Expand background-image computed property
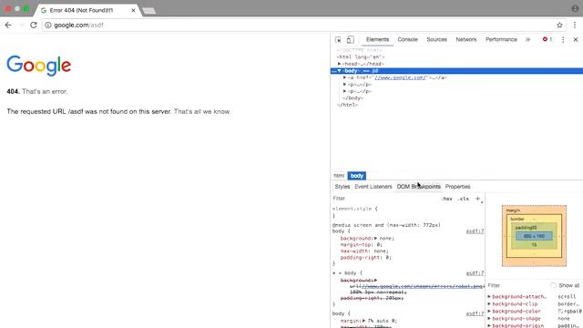 [489, 319]
